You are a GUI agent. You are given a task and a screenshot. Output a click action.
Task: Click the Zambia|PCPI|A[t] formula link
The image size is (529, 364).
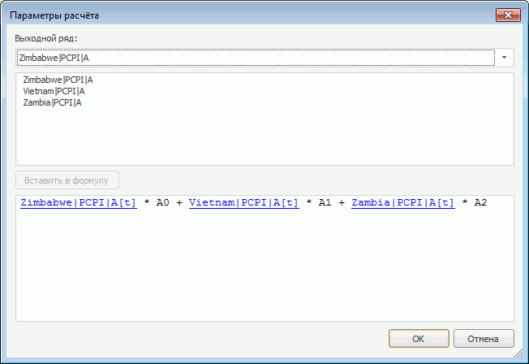point(403,202)
